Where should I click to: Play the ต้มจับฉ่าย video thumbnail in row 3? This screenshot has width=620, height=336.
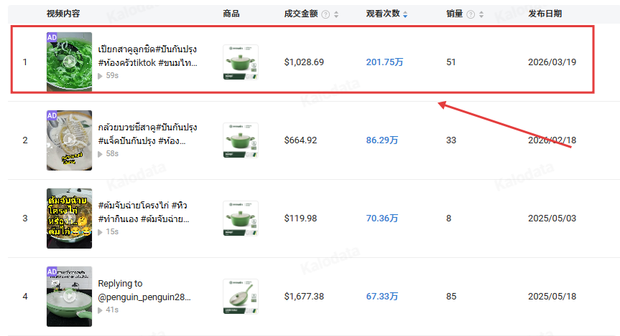point(69,218)
